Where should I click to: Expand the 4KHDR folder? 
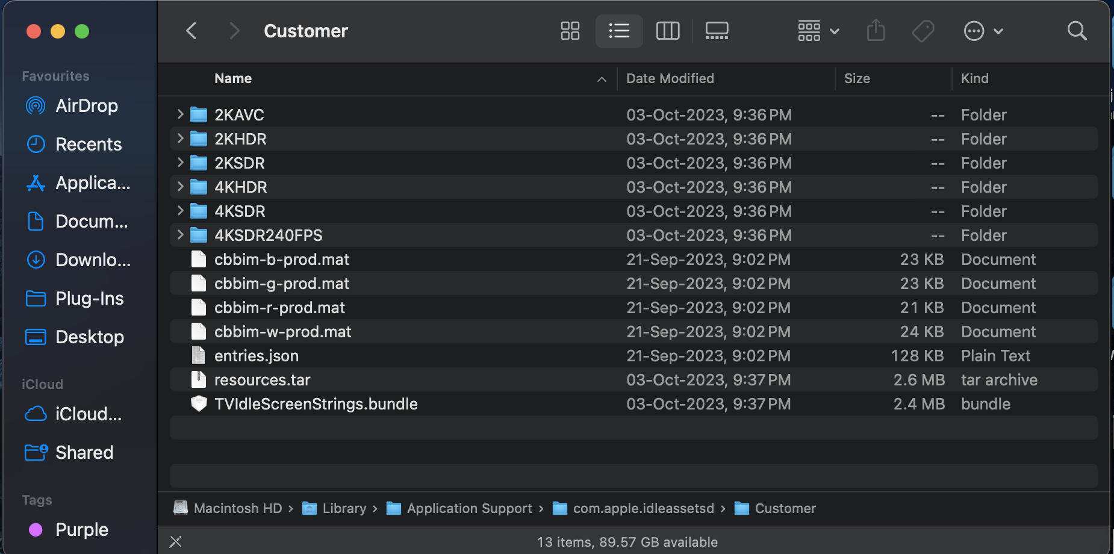(180, 187)
